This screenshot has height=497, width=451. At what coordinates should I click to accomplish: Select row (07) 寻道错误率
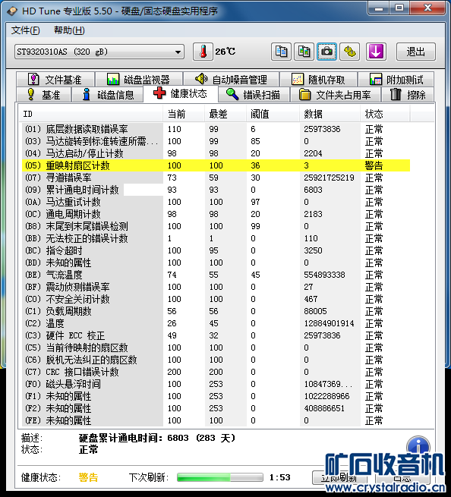click(x=216, y=178)
